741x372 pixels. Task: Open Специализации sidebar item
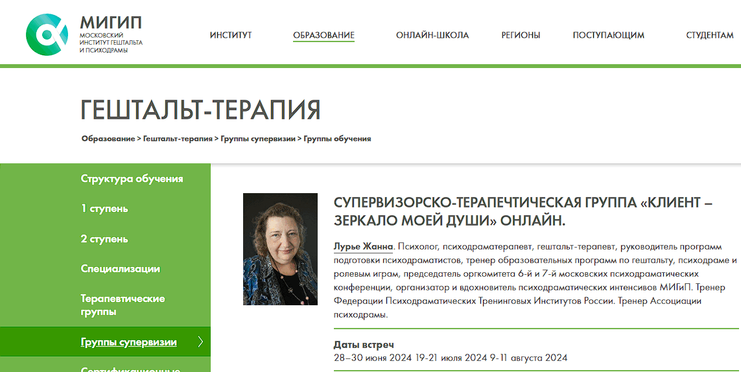click(x=121, y=269)
